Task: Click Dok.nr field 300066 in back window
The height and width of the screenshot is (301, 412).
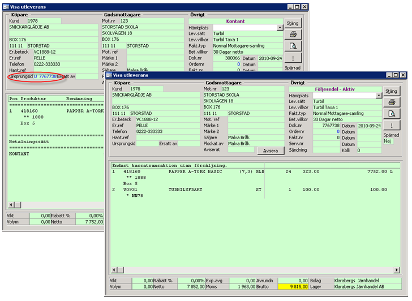Action: (227, 58)
